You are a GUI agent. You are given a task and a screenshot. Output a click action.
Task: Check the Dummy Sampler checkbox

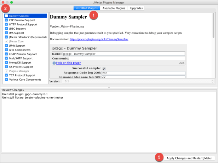pyautogui.click(x=6, y=16)
